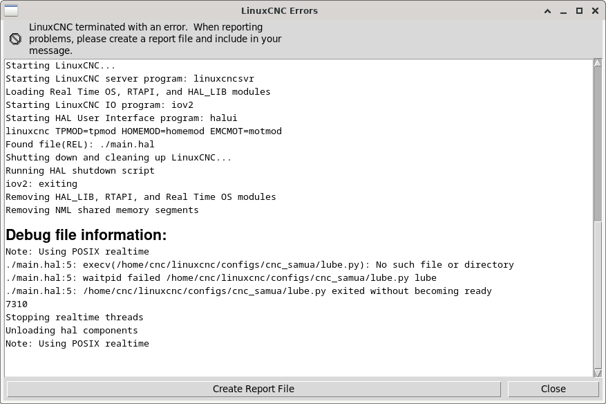Click the "7310" line in debug output
This screenshot has width=606, height=404.
17,304
